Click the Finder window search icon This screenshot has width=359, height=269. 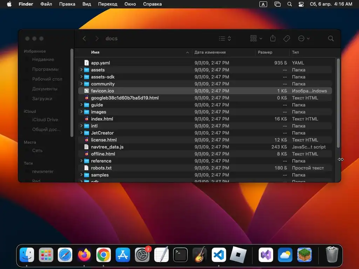[331, 39]
